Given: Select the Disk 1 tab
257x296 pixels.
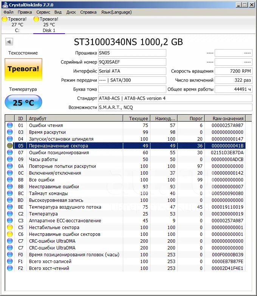Looking at the screenshot, I should pyautogui.click(x=49, y=25).
